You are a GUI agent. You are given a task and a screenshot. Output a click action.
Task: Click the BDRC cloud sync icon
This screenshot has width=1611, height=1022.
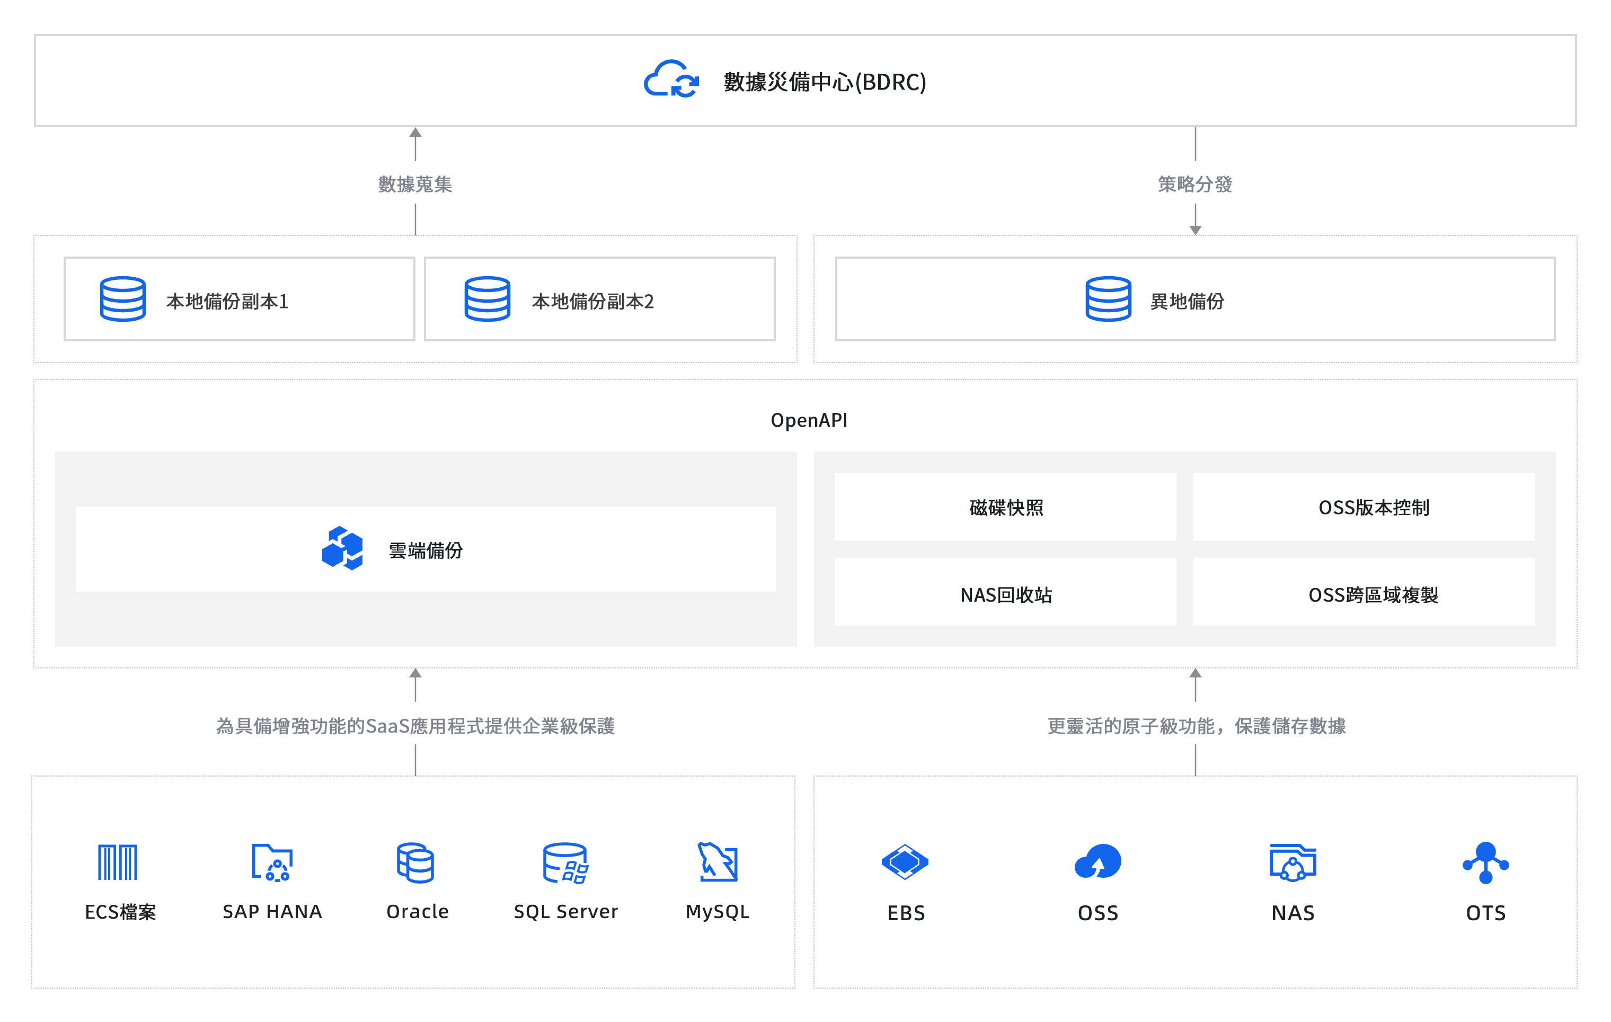coord(671,80)
